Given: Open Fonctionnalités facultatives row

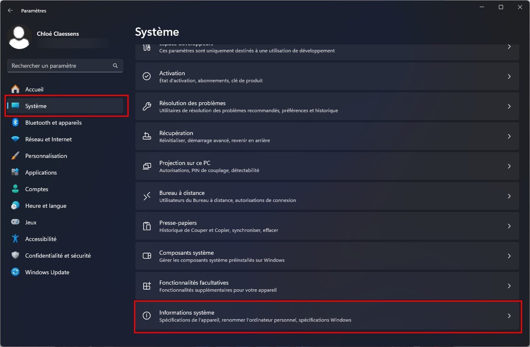Looking at the screenshot, I should [x=327, y=286].
